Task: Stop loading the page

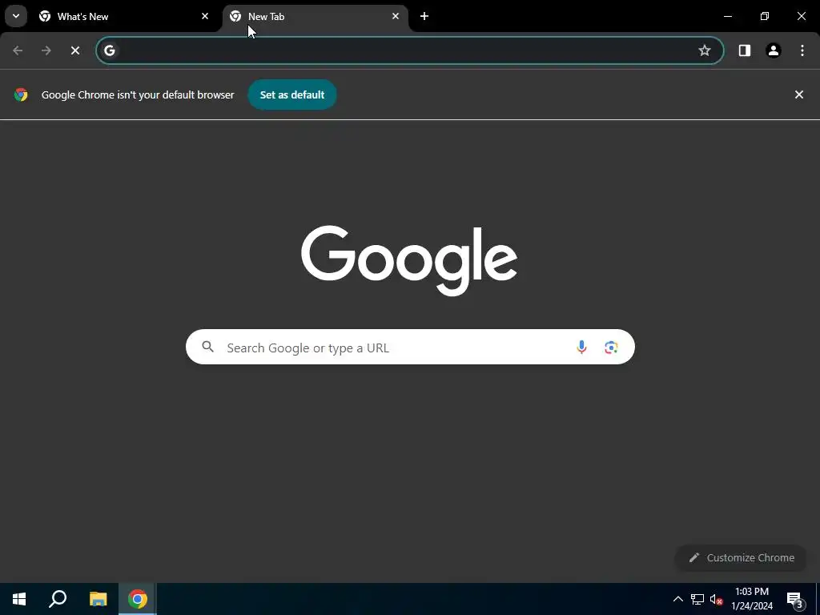Action: (75, 50)
